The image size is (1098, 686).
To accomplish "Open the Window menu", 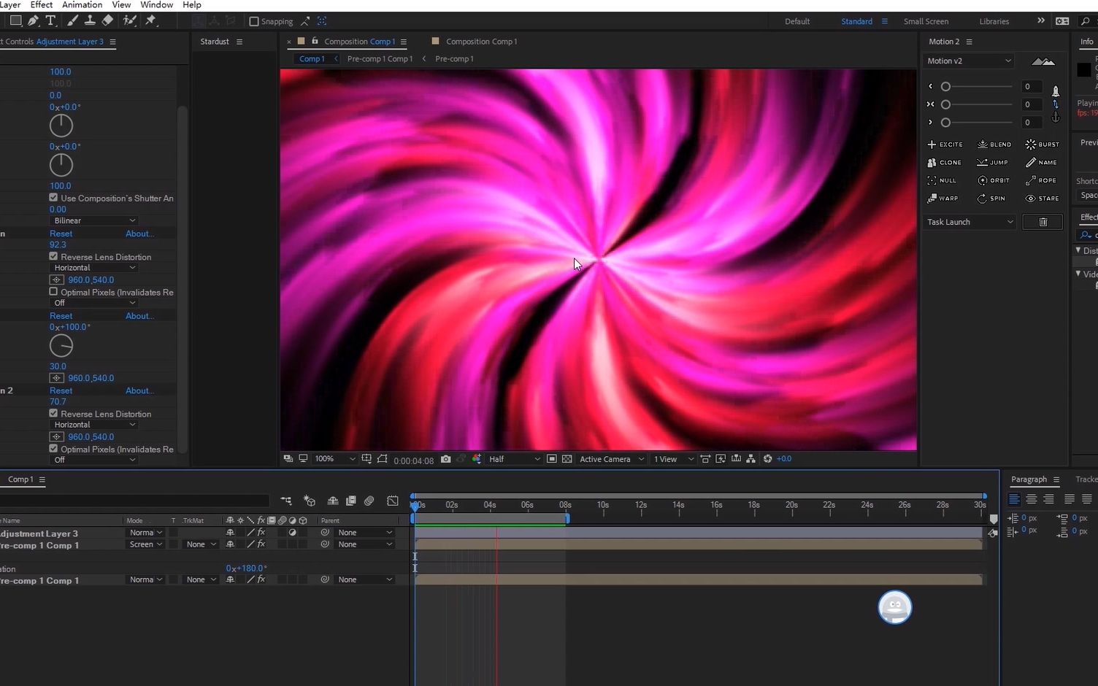I will click(156, 5).
